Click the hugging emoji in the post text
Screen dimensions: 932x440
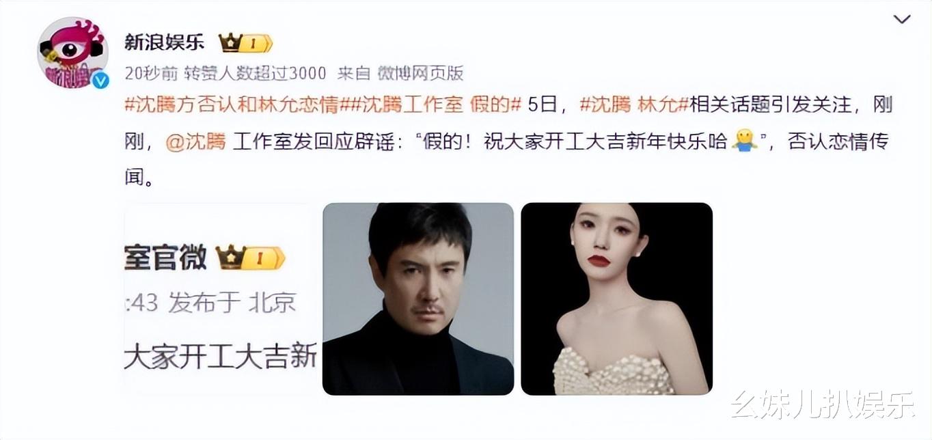pos(744,141)
